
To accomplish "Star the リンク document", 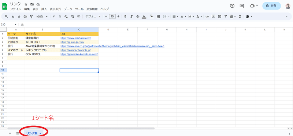I will click(x=26, y=4).
